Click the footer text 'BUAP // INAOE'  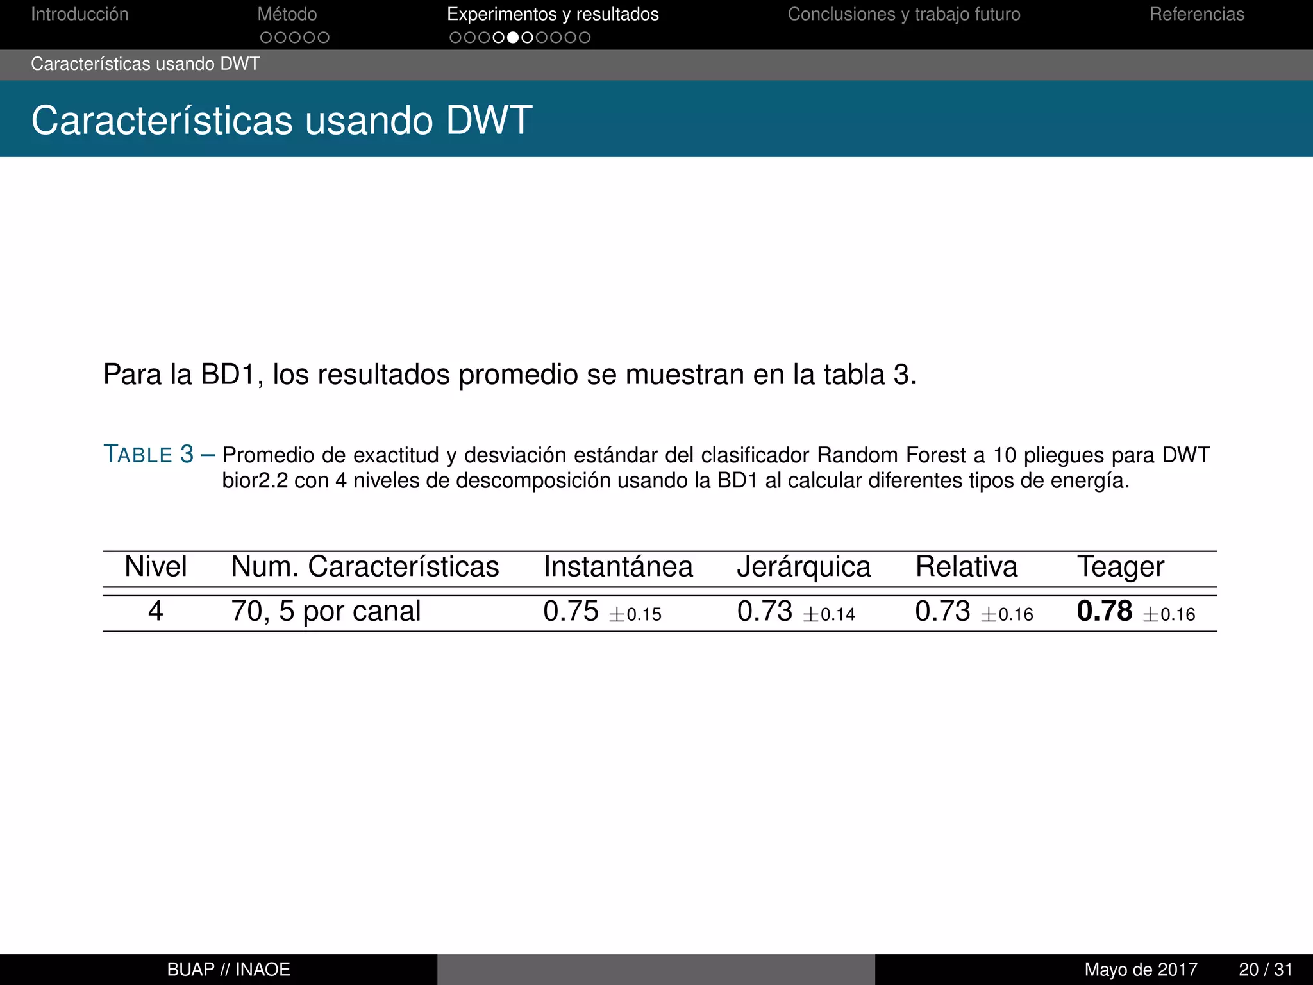click(229, 970)
